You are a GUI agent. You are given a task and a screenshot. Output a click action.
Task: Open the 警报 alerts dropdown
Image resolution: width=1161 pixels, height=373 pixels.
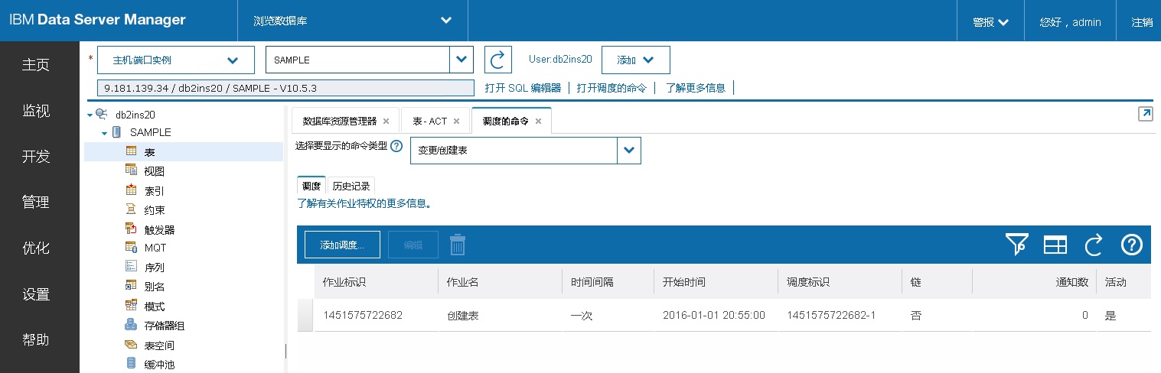tap(990, 22)
